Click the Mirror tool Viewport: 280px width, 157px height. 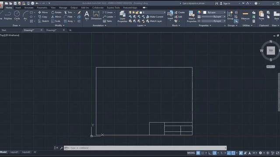[x=56, y=17]
